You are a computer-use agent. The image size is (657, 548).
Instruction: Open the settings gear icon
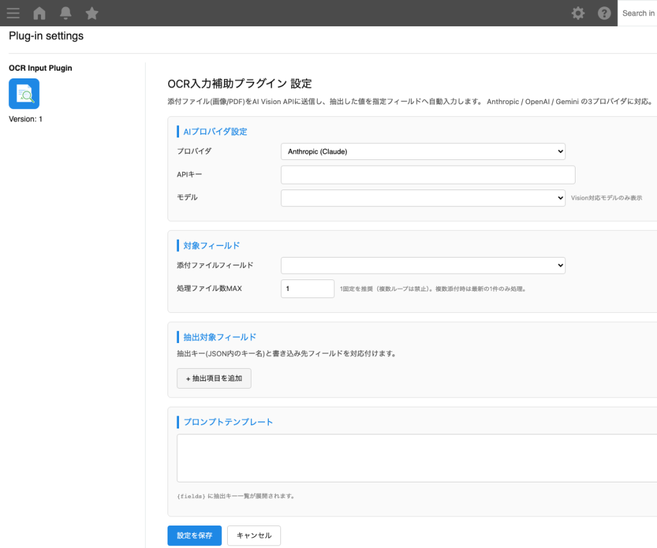click(x=577, y=13)
